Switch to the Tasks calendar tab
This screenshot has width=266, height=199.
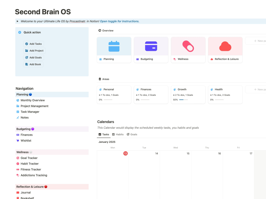point(104,134)
